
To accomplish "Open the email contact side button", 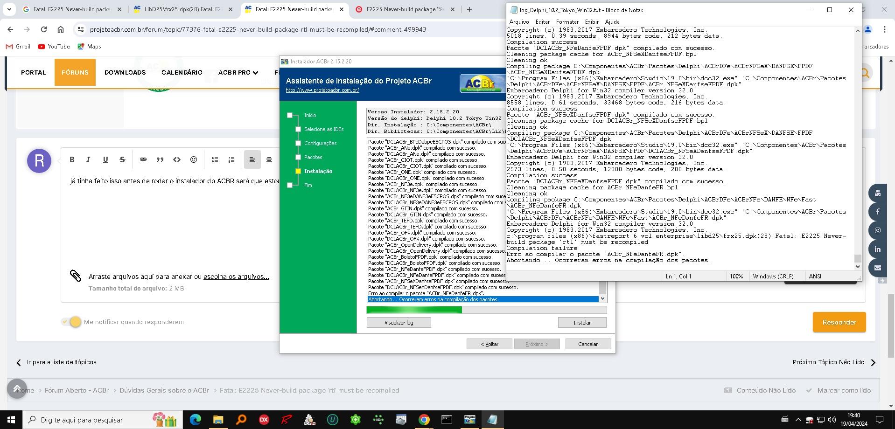I will tap(877, 268).
